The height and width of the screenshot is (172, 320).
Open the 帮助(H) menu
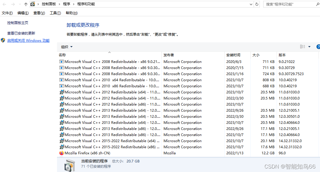pos(72,13)
